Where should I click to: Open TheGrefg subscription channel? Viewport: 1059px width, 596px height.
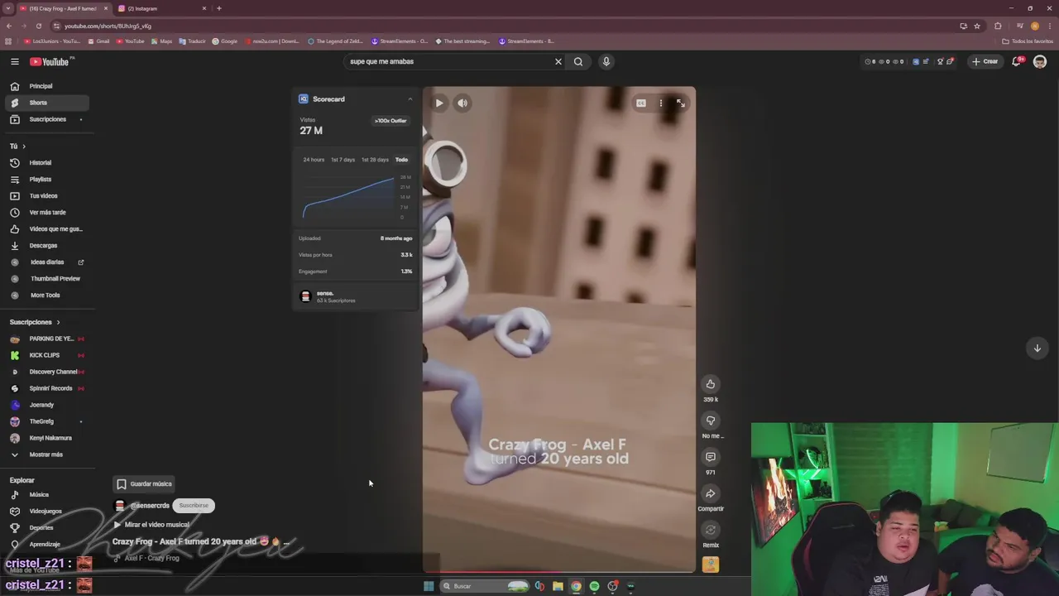(46, 421)
